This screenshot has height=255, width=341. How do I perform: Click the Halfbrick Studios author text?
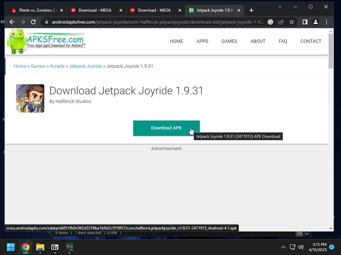click(73, 101)
